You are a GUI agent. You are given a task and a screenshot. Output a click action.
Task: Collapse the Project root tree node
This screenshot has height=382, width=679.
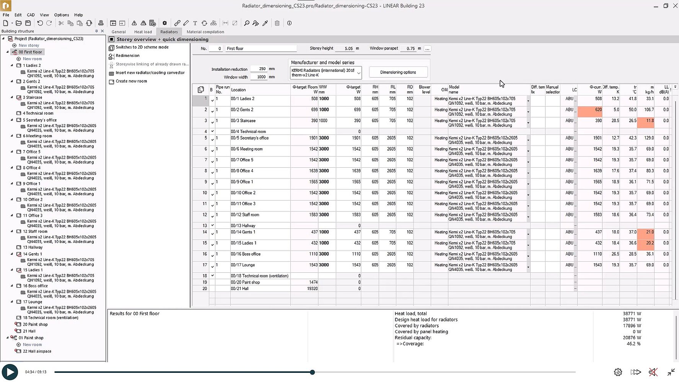[x=3, y=39]
